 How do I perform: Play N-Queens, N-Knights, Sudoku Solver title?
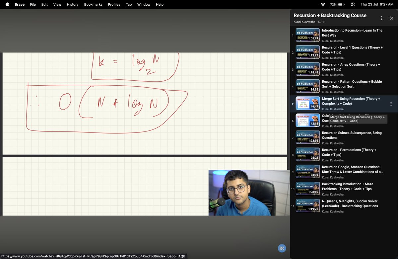[x=350, y=204]
